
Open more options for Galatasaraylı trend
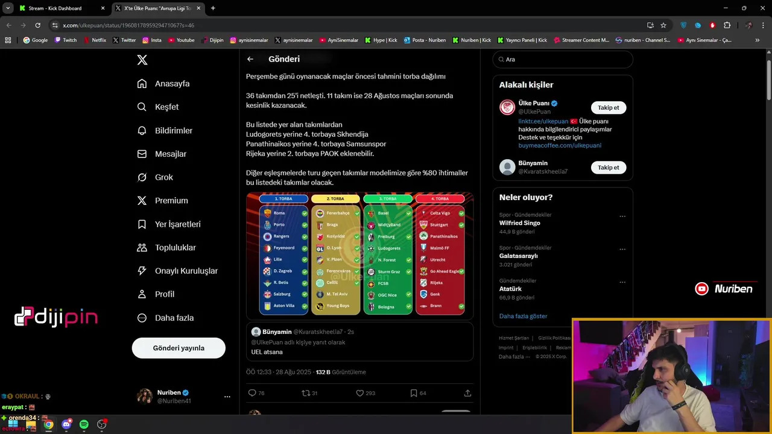pos(622,249)
